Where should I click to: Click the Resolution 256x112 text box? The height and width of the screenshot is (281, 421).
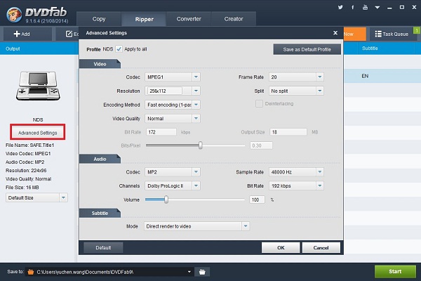click(x=164, y=91)
